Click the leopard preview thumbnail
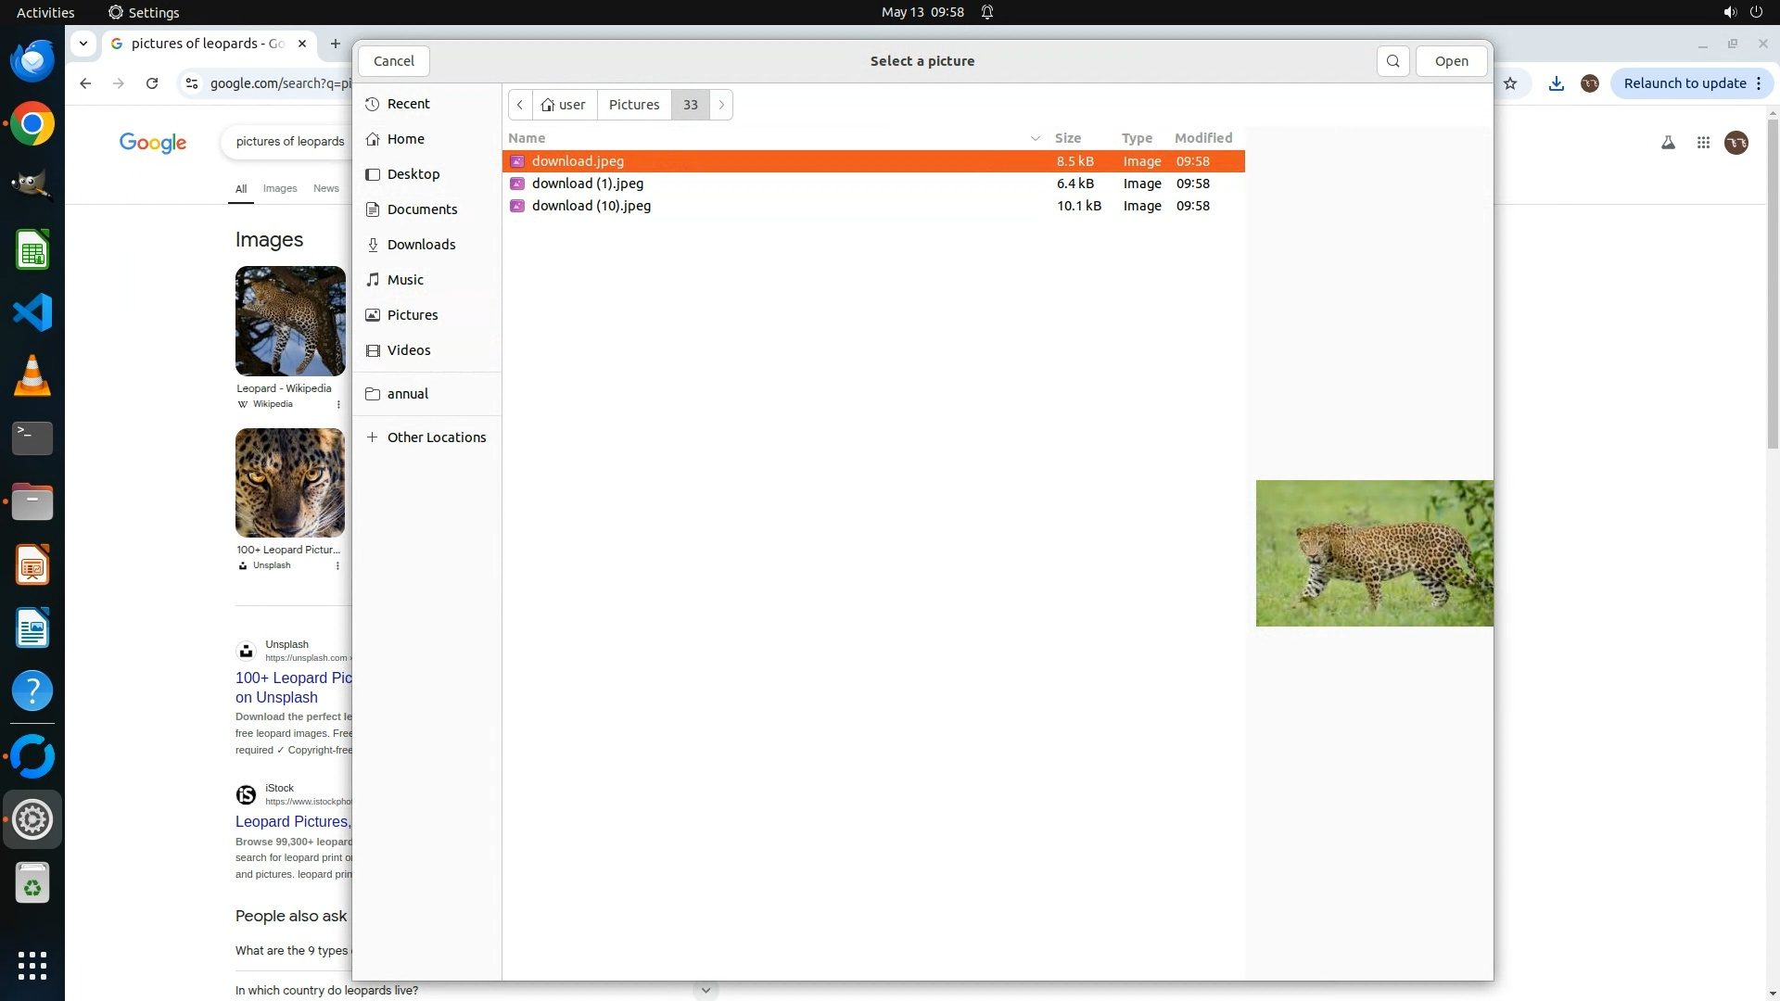This screenshot has height=1001, width=1780. tap(1374, 553)
